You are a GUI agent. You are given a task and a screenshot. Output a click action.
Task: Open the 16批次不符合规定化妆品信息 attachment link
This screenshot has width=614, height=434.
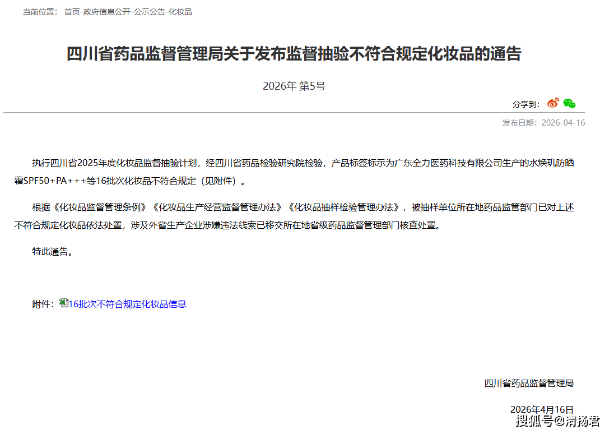127,304
